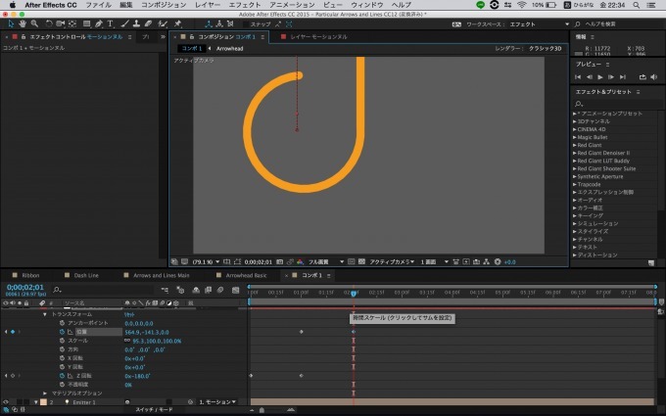
Task: Click the effects & presets search field
Action: click(615, 104)
